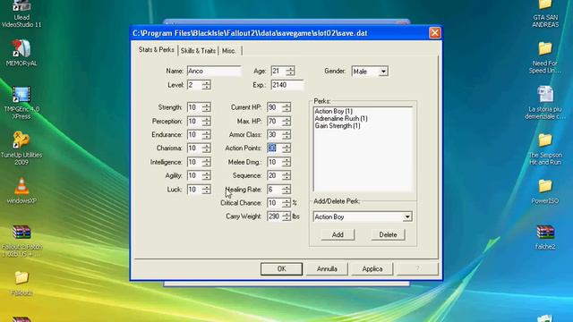Adjust the Agility spinner

[x=207, y=175]
